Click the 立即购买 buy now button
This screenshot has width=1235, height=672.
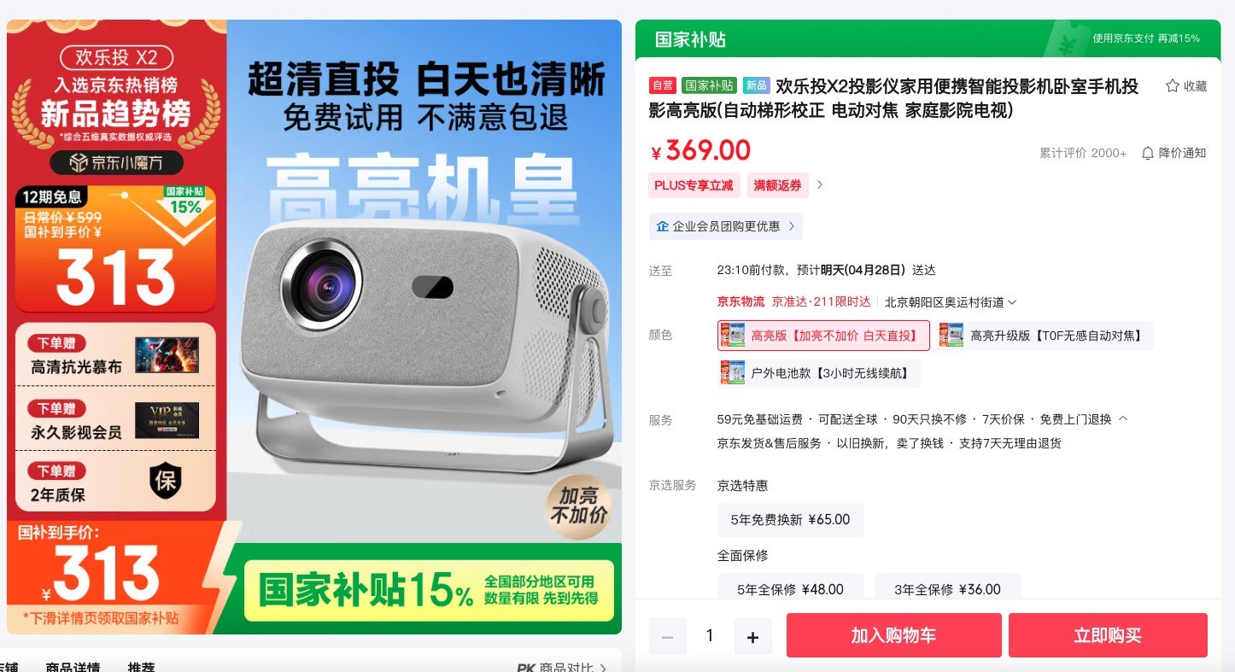1108,635
